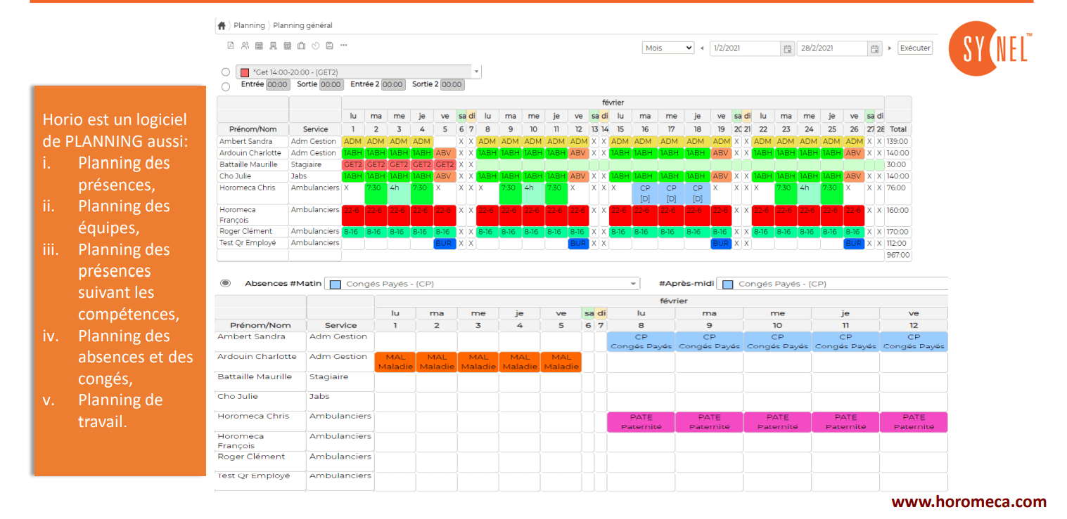This screenshot has height=519, width=1067.
Task: Click the Entrée 2 time field
Action: click(392, 85)
